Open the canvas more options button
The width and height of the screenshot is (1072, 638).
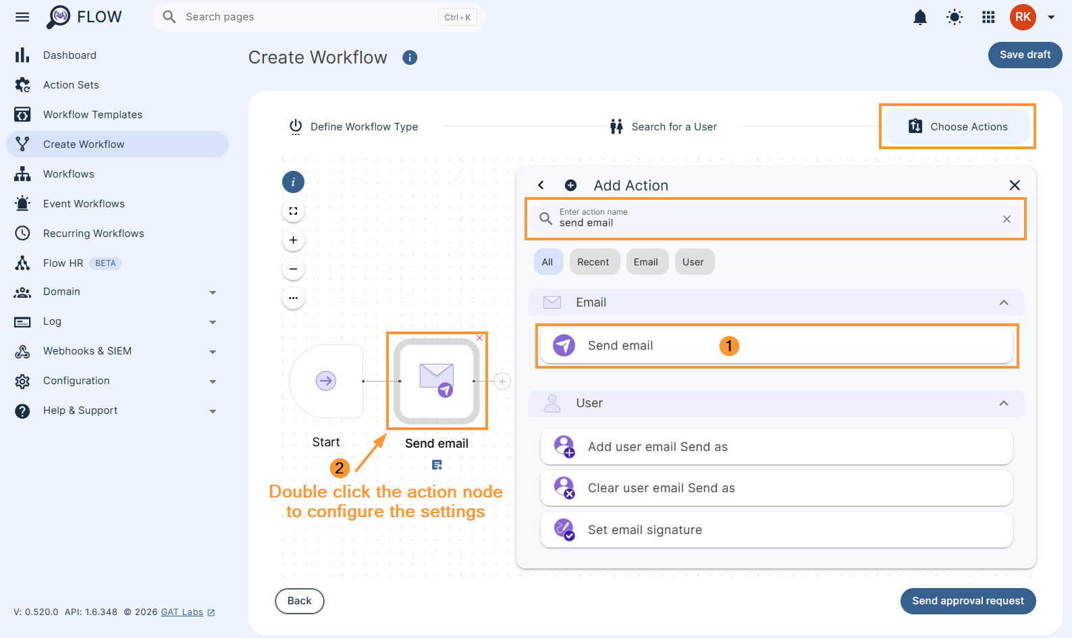(293, 298)
